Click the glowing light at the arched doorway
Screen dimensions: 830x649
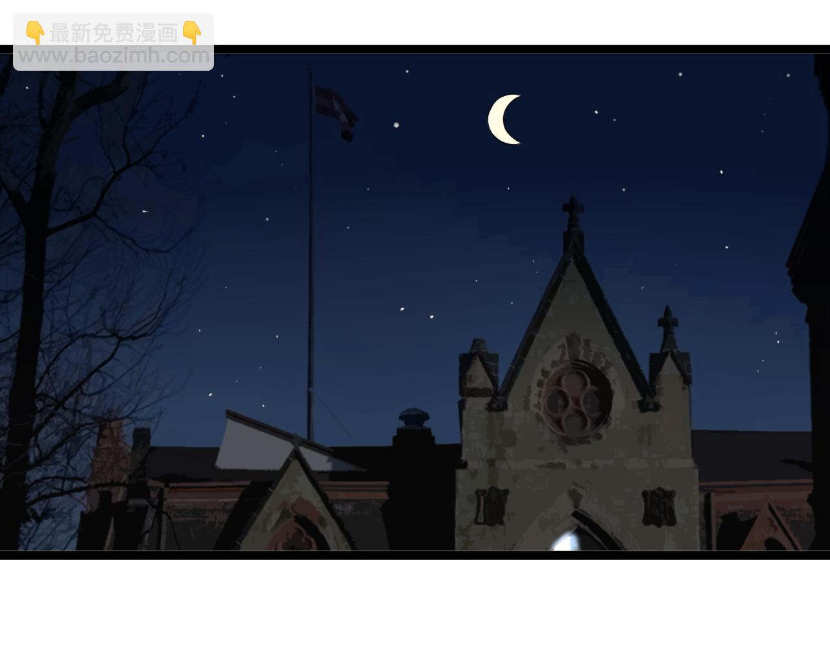click(565, 541)
